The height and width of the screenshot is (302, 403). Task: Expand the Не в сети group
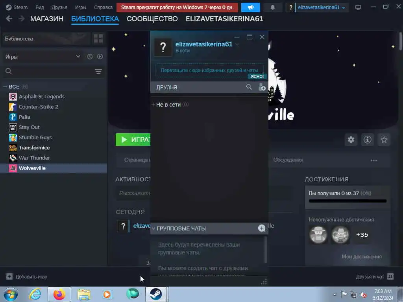[153, 105]
